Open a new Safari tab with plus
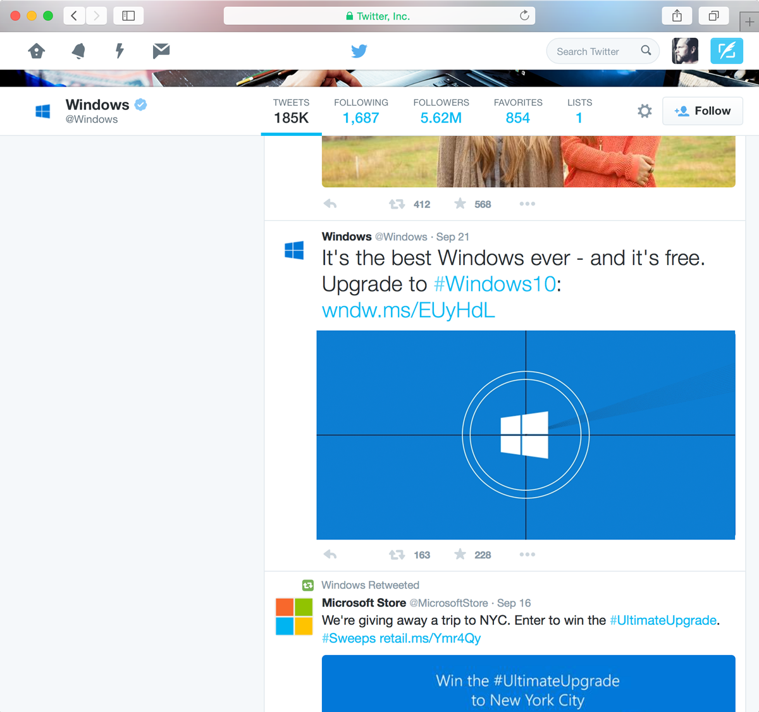Viewport: 759px width, 712px height. tap(750, 21)
